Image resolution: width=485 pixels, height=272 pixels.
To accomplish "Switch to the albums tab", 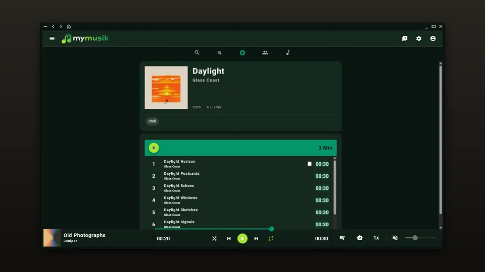I will click(243, 53).
